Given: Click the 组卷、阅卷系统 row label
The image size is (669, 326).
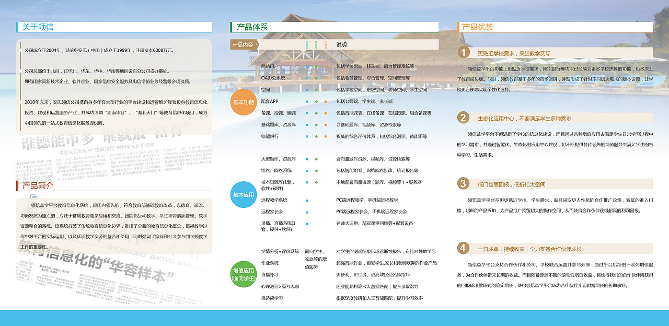Looking at the screenshot, I should coord(276,170).
